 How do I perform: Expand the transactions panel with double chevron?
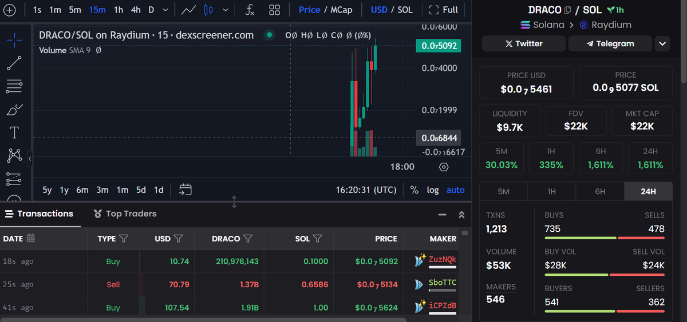[x=461, y=215]
